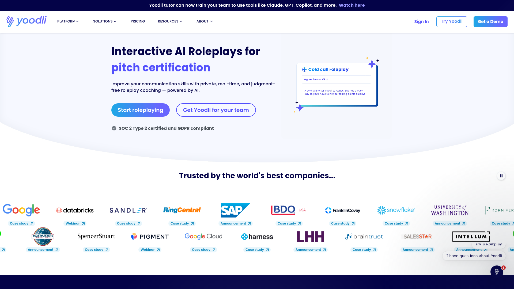Click the harness logo
Screen dimensions: 514x289
[257, 237]
